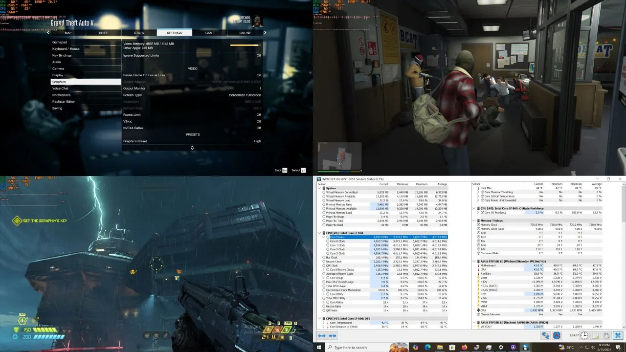
Task: Click the Video Memory usage bar
Action: (x=245, y=45)
